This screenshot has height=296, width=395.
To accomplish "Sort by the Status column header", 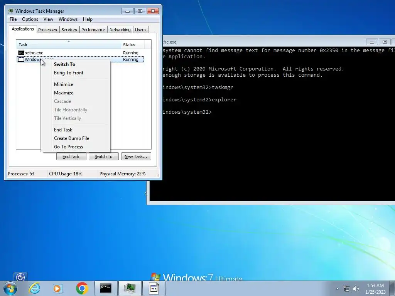I will (x=133, y=45).
